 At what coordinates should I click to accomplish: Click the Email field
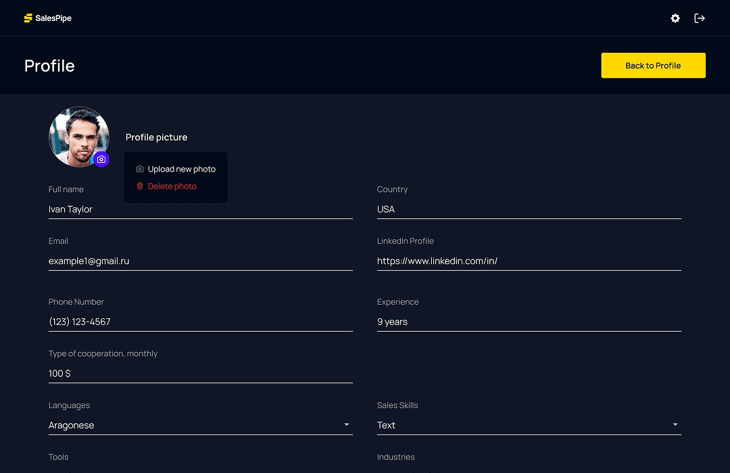(x=200, y=261)
